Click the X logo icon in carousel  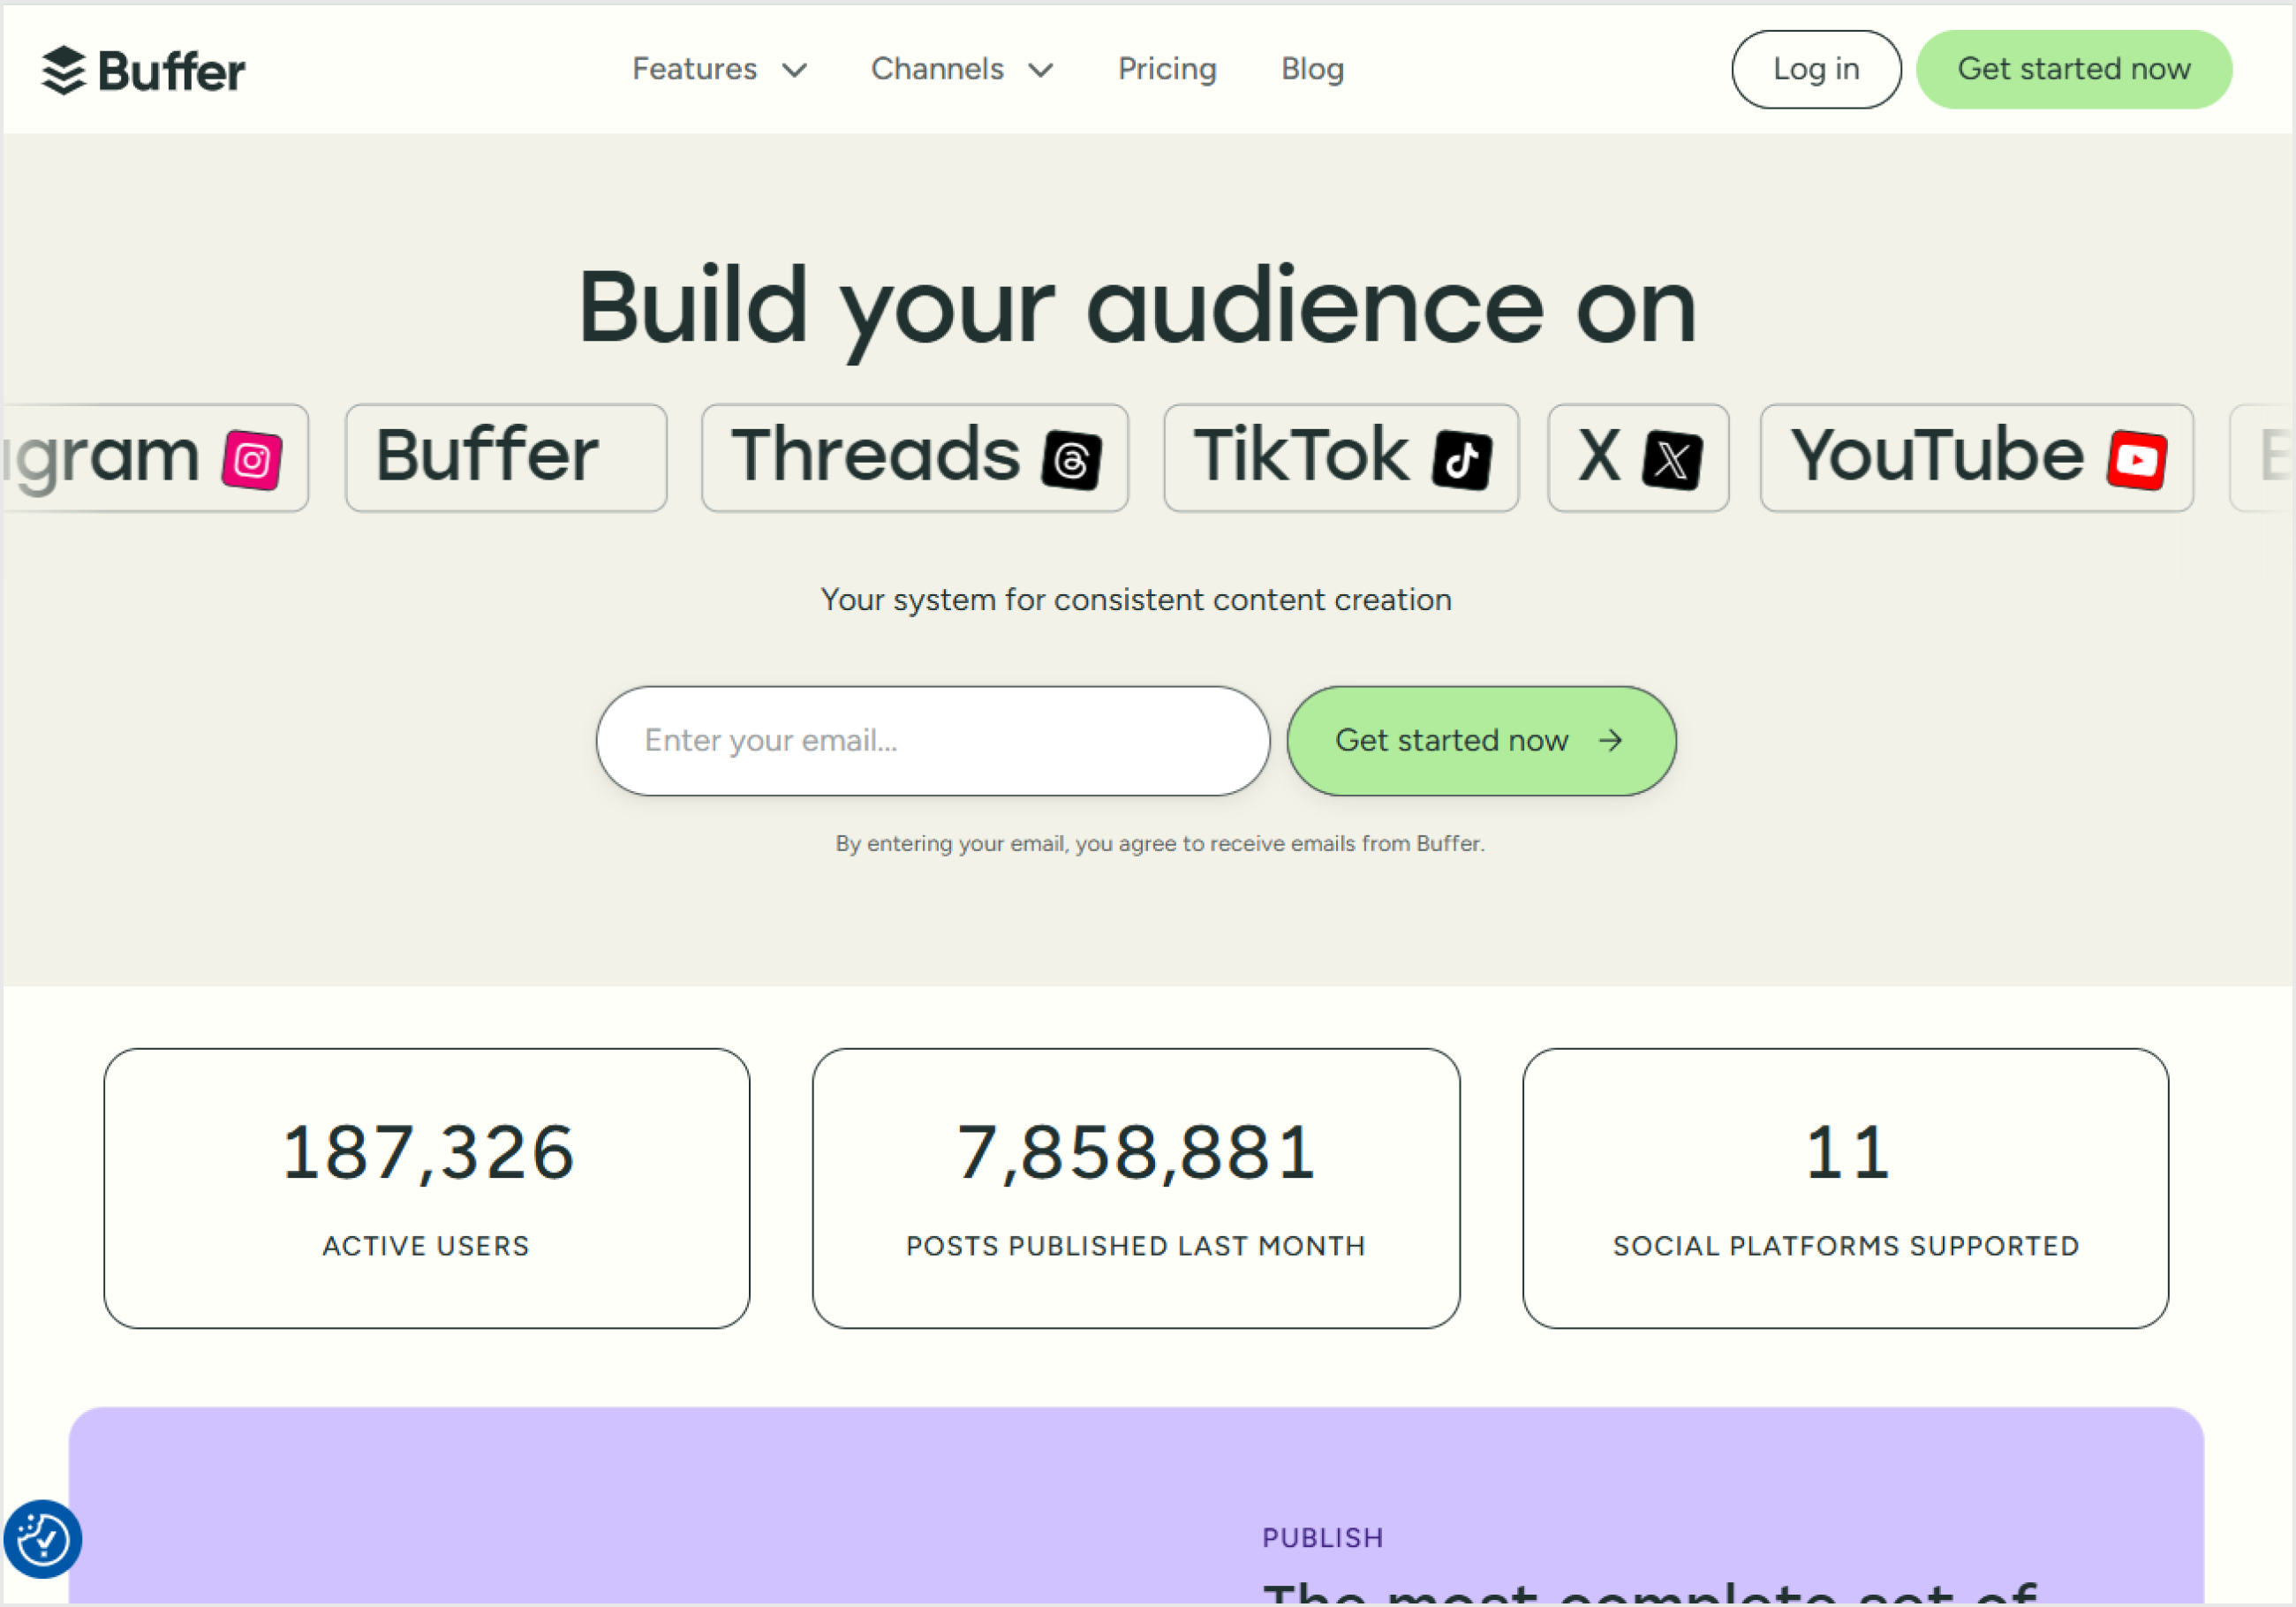(1672, 460)
